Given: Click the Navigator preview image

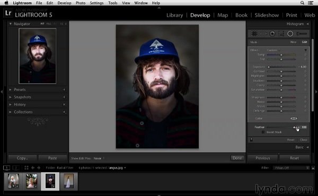Looking at the screenshot, I should coord(37,56).
